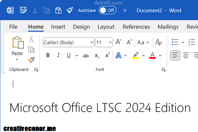This screenshot has width=198, height=132.
Task: Click the Bullets list icon
Action: pos(175,42)
